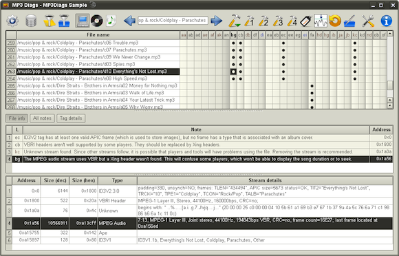This screenshot has height=256, width=399.
Task: Select the MPEG Audio stream row
Action: click(202, 223)
